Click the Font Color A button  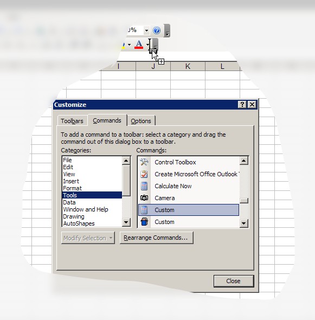click(x=139, y=44)
